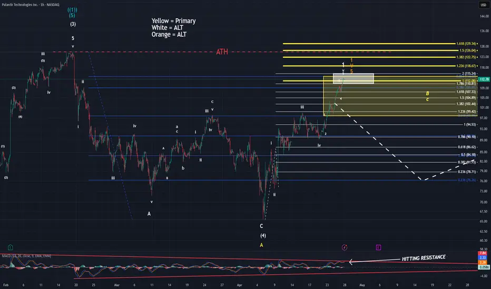Select the 1.236 (99.42) Fibonacci label
The height and width of the screenshot is (289, 491).
pos(467,111)
